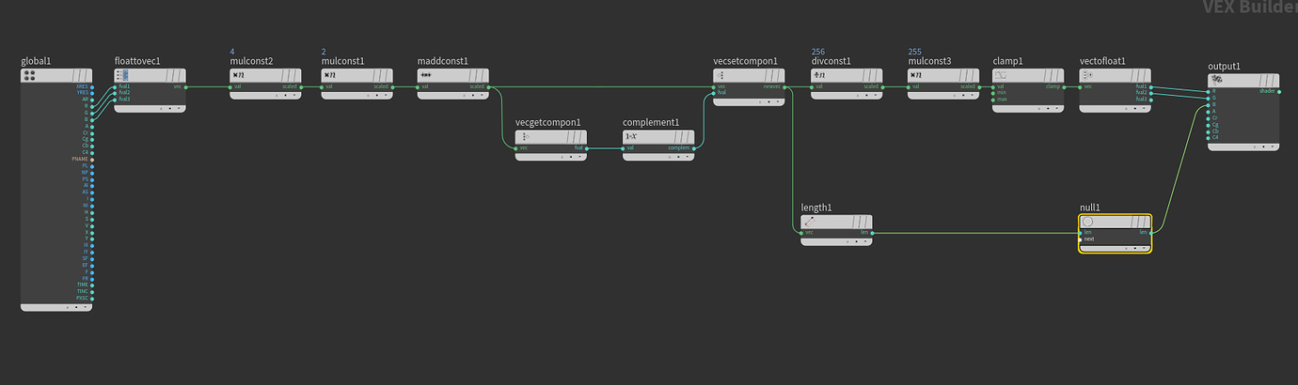Click the clamp1 node icon
The image size is (1298, 385).
pos(1002,75)
